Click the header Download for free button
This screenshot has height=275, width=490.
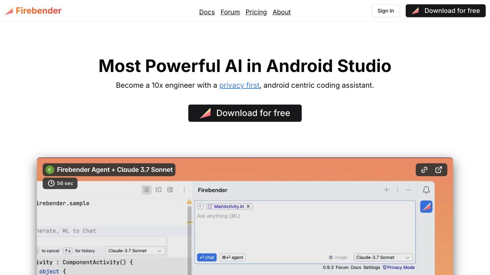[446, 11]
